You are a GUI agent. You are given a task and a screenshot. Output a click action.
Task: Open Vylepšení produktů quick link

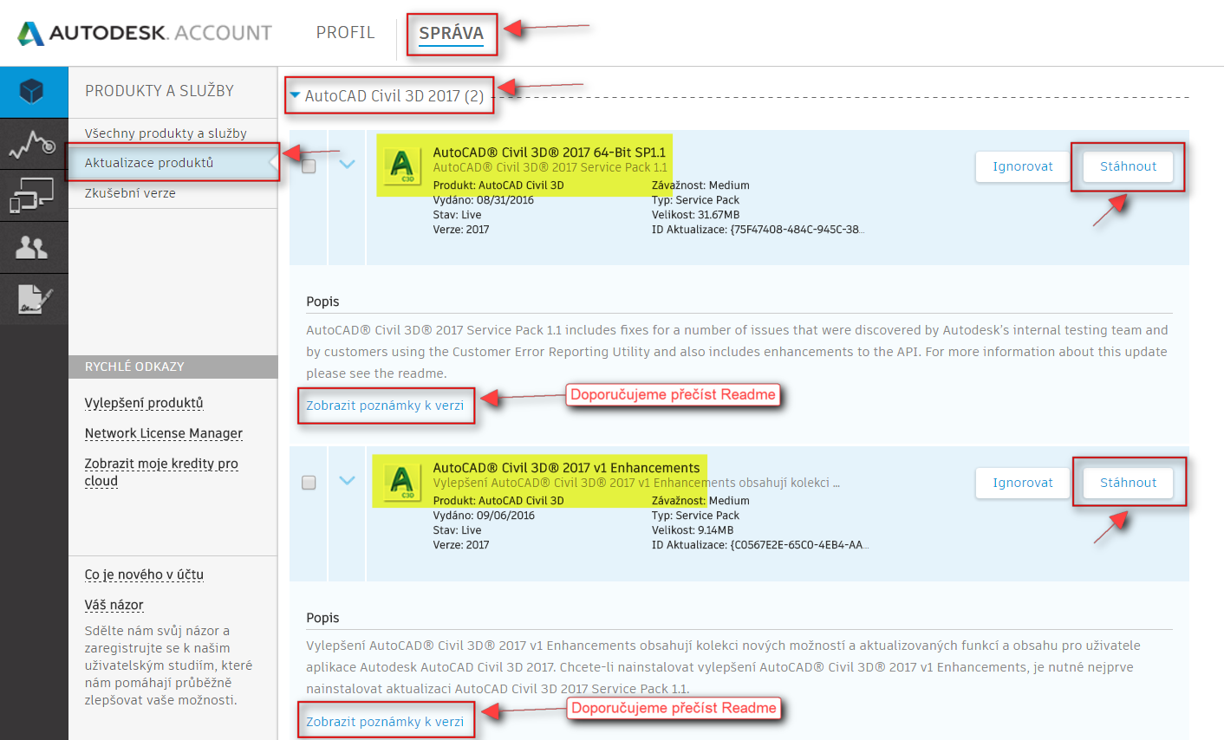click(144, 404)
